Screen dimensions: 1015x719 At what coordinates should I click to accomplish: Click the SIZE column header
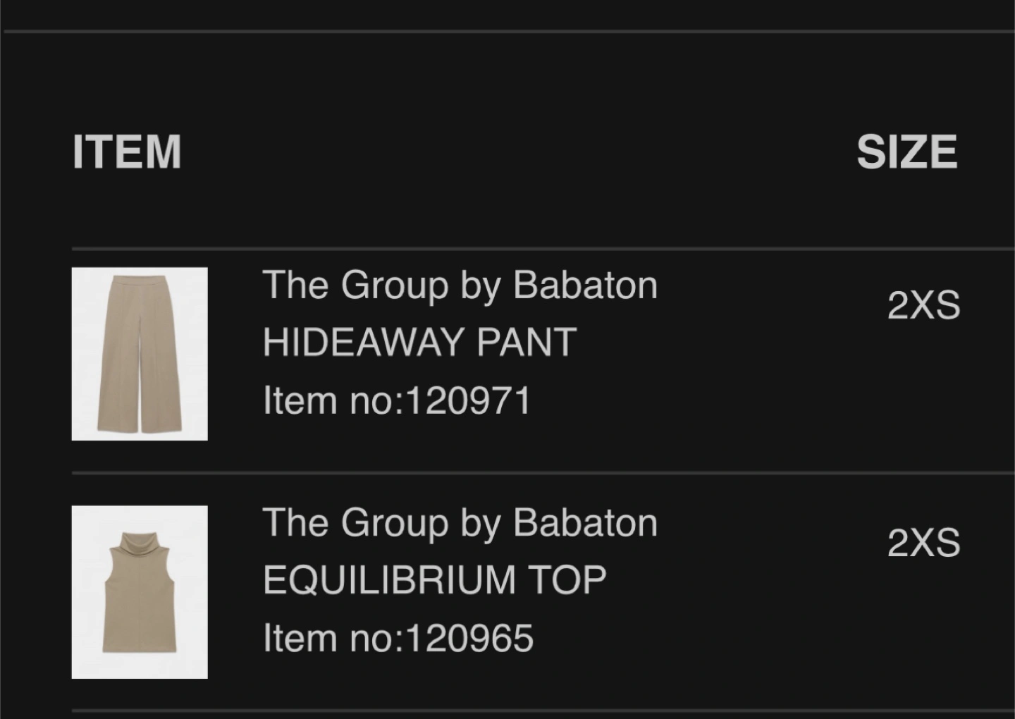pos(907,152)
